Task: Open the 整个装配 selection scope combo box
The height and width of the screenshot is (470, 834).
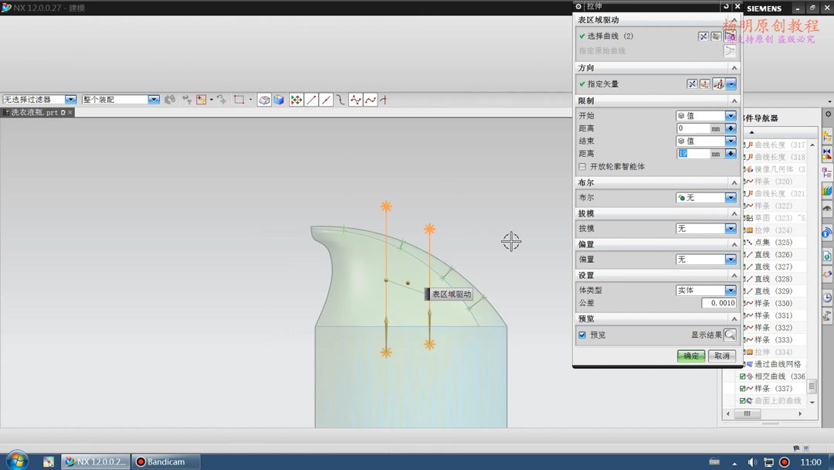Action: [x=151, y=99]
